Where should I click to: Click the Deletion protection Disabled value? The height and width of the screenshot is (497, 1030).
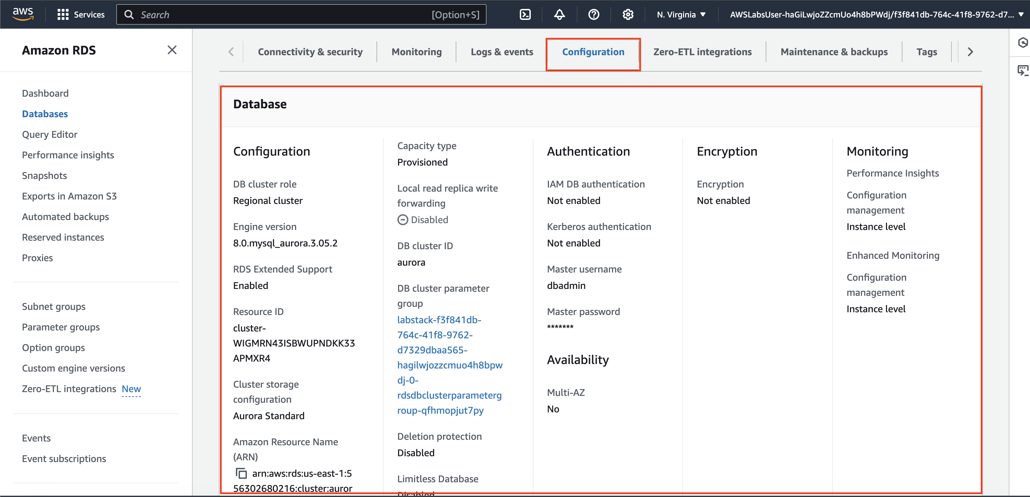(416, 453)
